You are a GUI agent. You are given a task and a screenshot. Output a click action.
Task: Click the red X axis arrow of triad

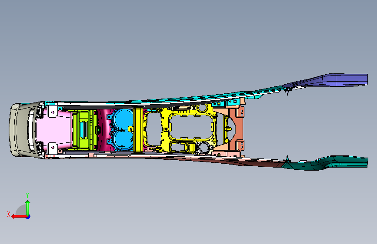pyautogui.click(x=19, y=217)
